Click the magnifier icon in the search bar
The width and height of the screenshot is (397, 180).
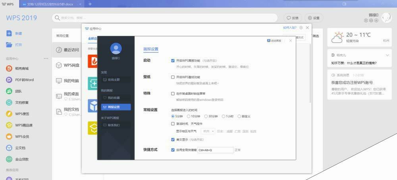(x=58, y=18)
